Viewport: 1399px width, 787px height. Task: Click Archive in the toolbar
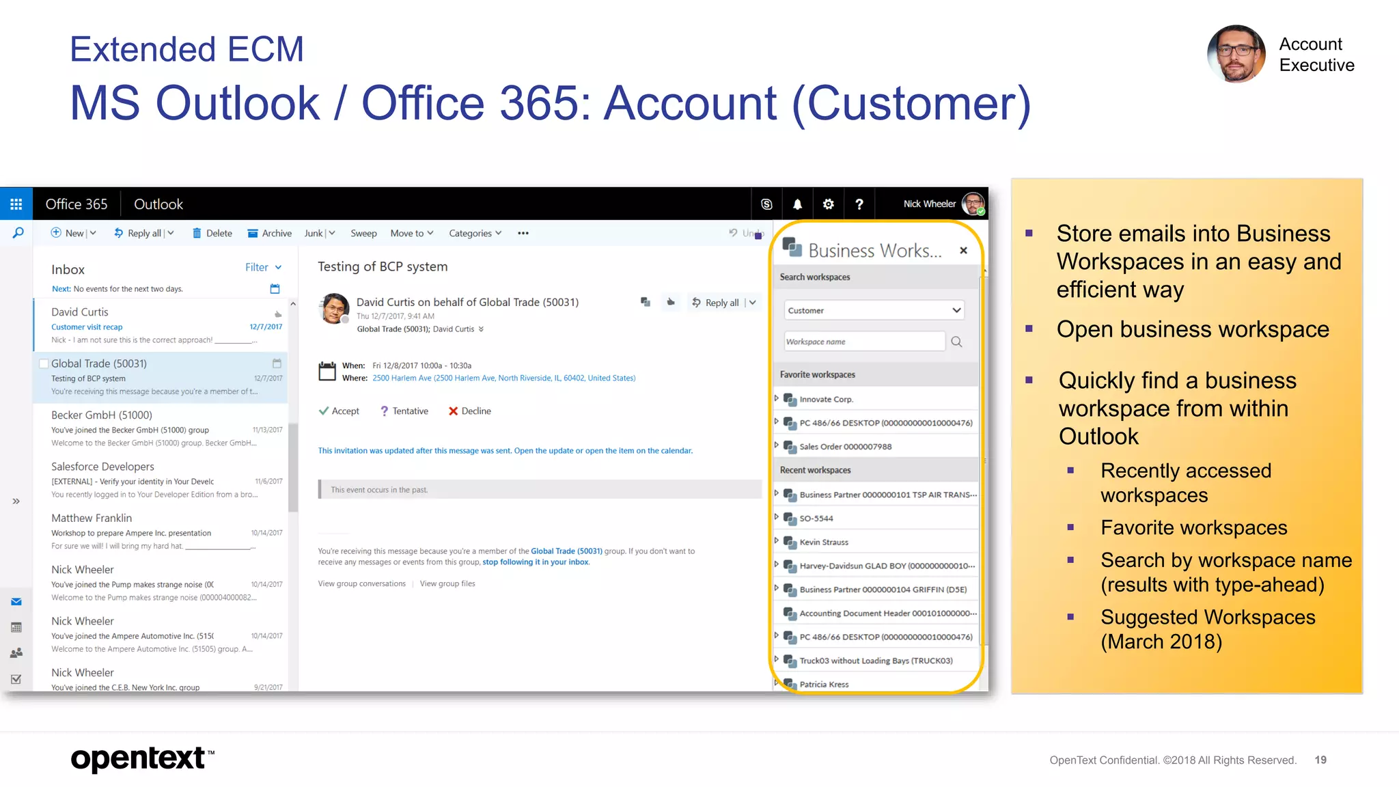click(x=270, y=233)
